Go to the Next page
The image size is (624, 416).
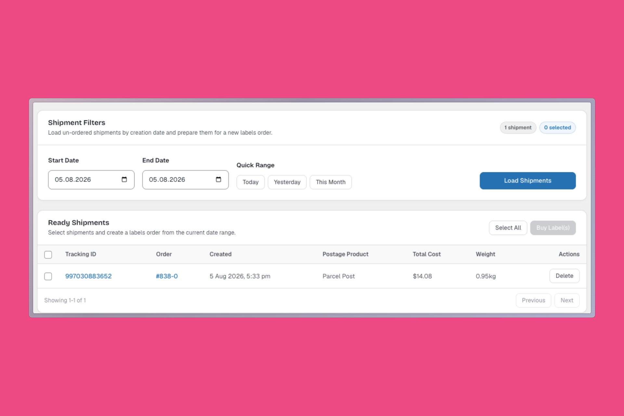(x=567, y=300)
